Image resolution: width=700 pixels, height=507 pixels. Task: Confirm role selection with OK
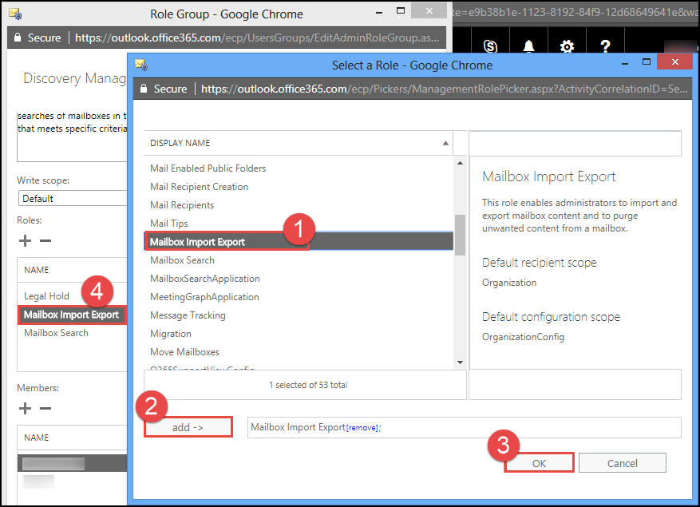pyautogui.click(x=539, y=463)
